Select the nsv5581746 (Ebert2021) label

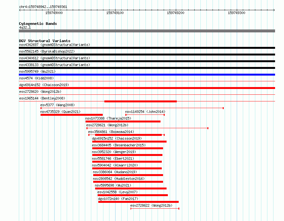click(113, 158)
